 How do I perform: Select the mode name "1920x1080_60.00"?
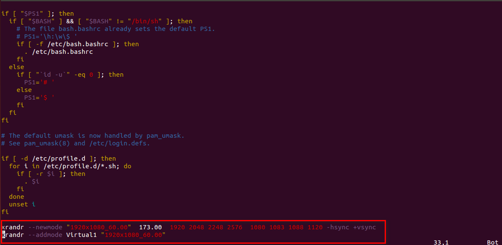point(99,227)
